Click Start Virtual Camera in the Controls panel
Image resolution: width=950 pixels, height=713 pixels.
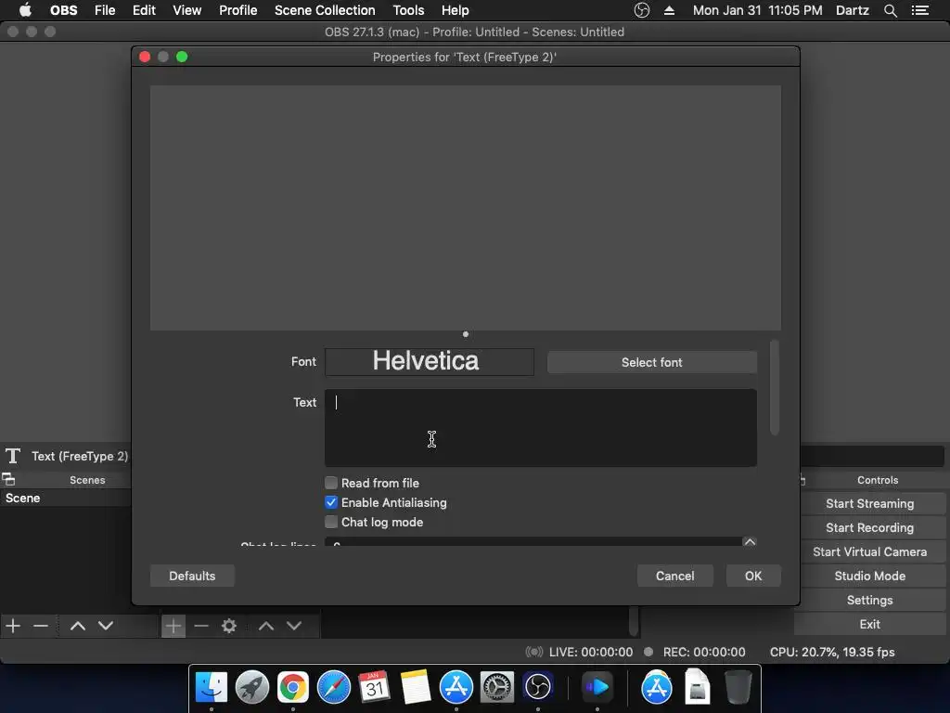pyautogui.click(x=869, y=551)
